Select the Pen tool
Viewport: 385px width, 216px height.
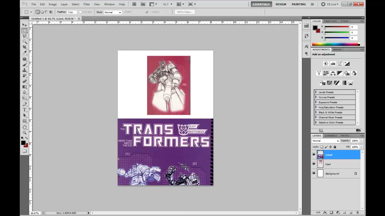tap(25, 104)
